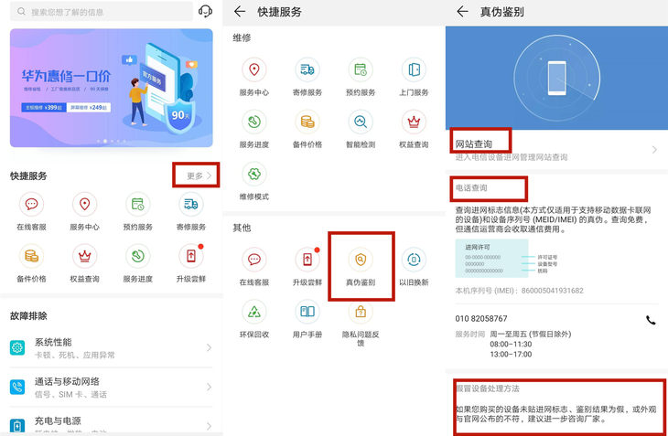This screenshot has width=668, height=436.
Task: Open 在线客服 in the 其他 section
Action: [x=253, y=267]
